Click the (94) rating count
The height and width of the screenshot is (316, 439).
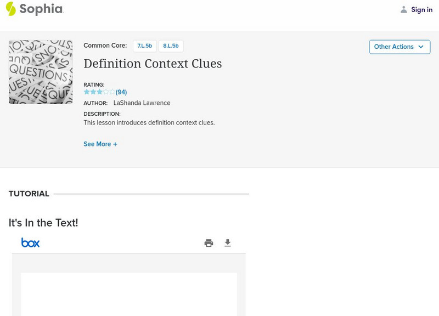point(121,92)
